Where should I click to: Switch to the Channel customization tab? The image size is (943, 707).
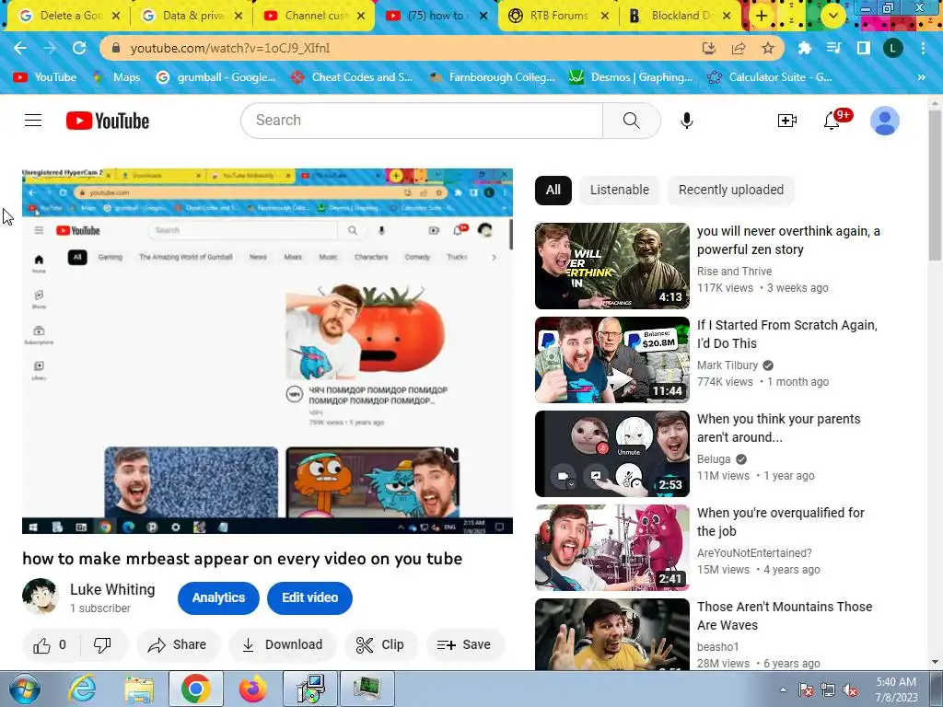coord(313,17)
